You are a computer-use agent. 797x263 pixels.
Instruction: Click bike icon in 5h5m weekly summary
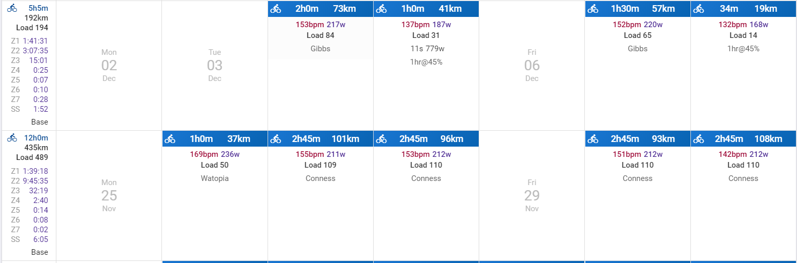[12, 8]
